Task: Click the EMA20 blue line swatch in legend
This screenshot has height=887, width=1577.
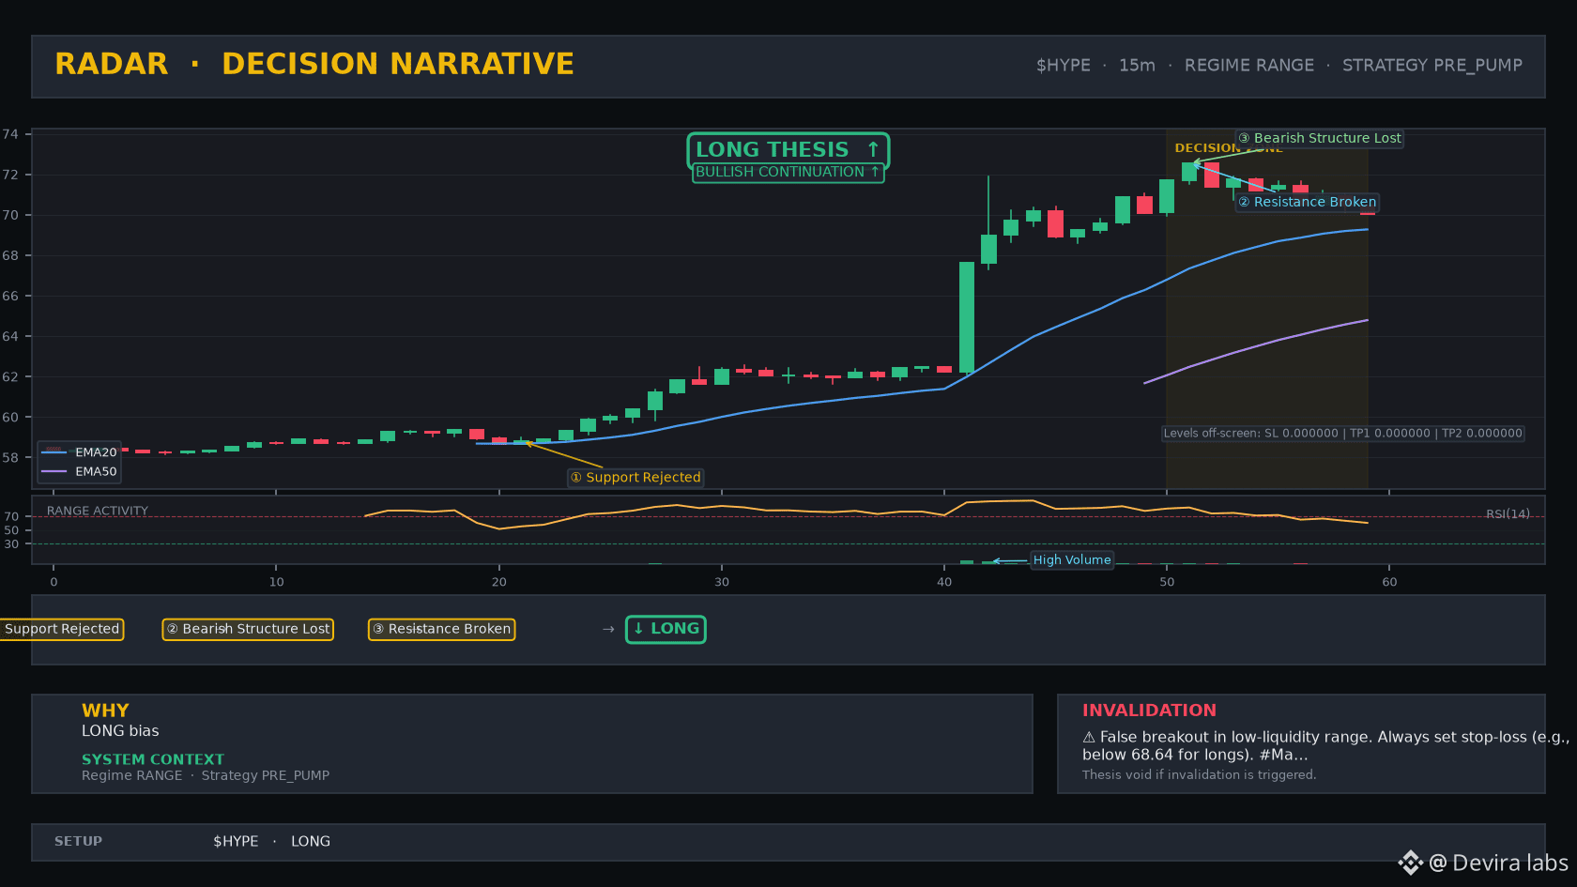Action: point(54,452)
